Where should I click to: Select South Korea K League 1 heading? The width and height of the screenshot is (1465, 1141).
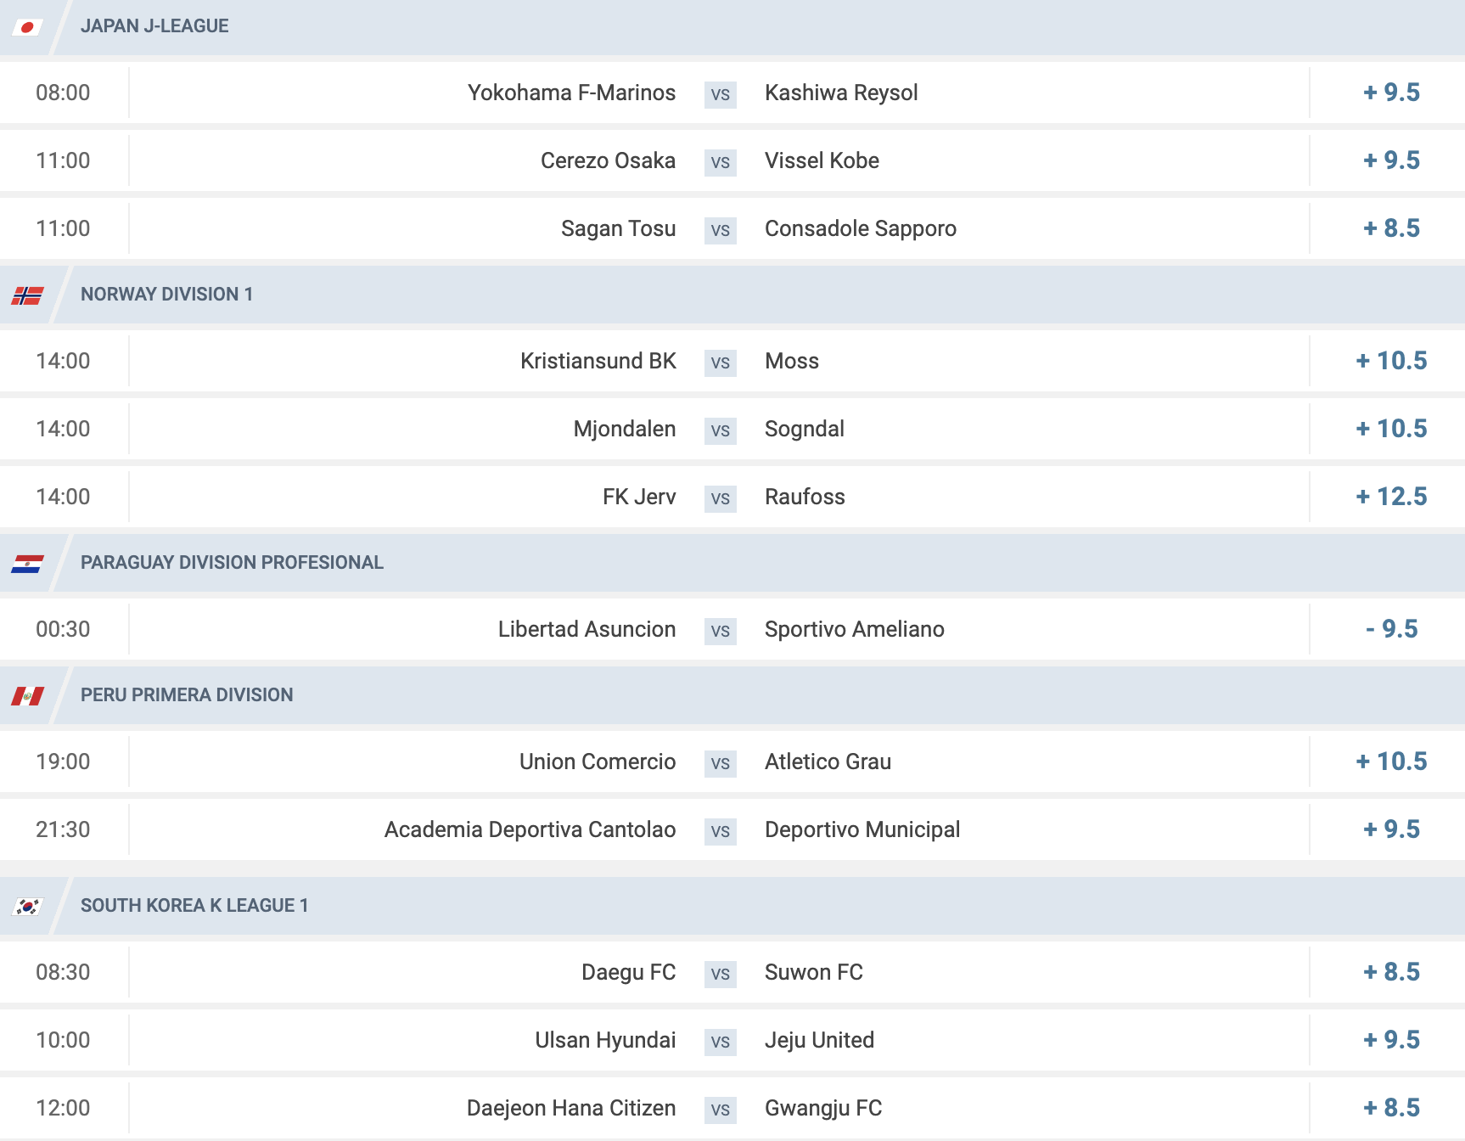click(194, 906)
